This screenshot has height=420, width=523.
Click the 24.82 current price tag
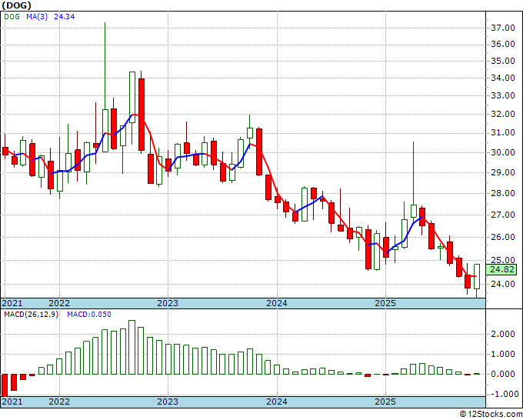coord(502,269)
